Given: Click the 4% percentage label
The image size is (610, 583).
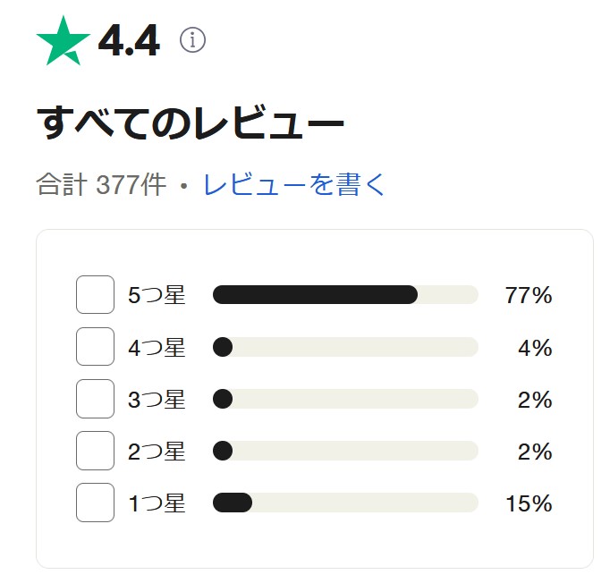Looking at the screenshot, I should point(535,347).
